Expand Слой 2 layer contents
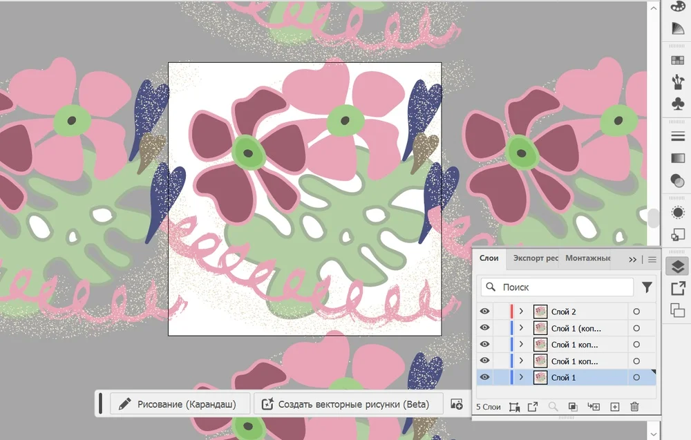The height and width of the screenshot is (440, 691). point(522,312)
